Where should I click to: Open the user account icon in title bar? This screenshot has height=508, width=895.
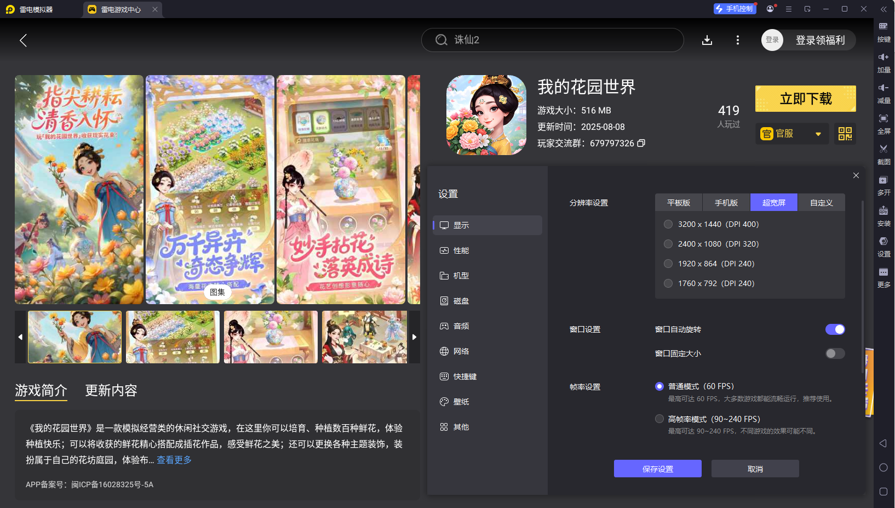(x=771, y=9)
